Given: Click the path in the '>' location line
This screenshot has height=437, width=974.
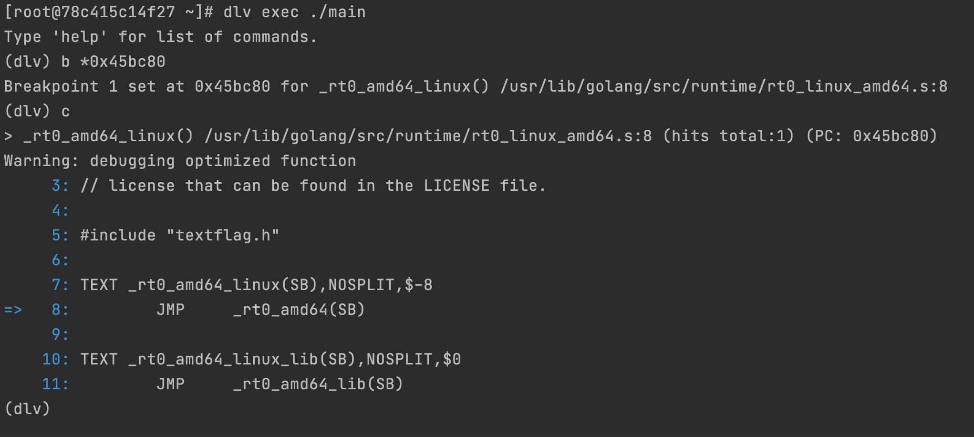Looking at the screenshot, I should [x=428, y=136].
